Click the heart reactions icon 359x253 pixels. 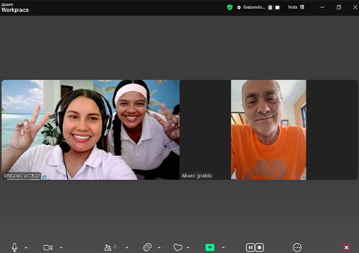178,247
